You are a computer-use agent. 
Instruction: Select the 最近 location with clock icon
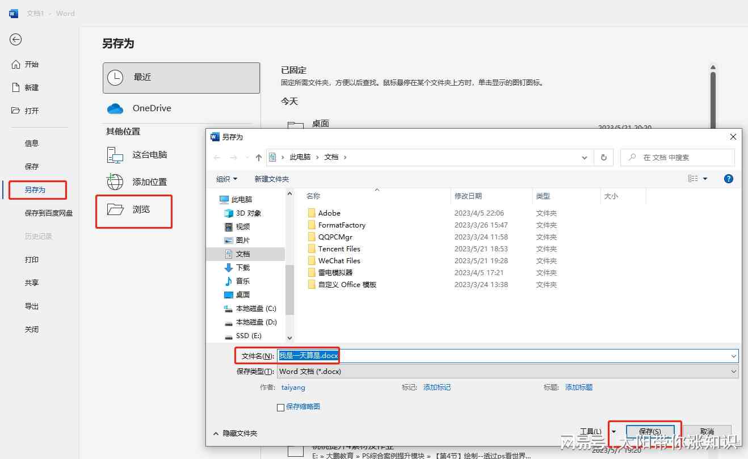[x=181, y=78]
